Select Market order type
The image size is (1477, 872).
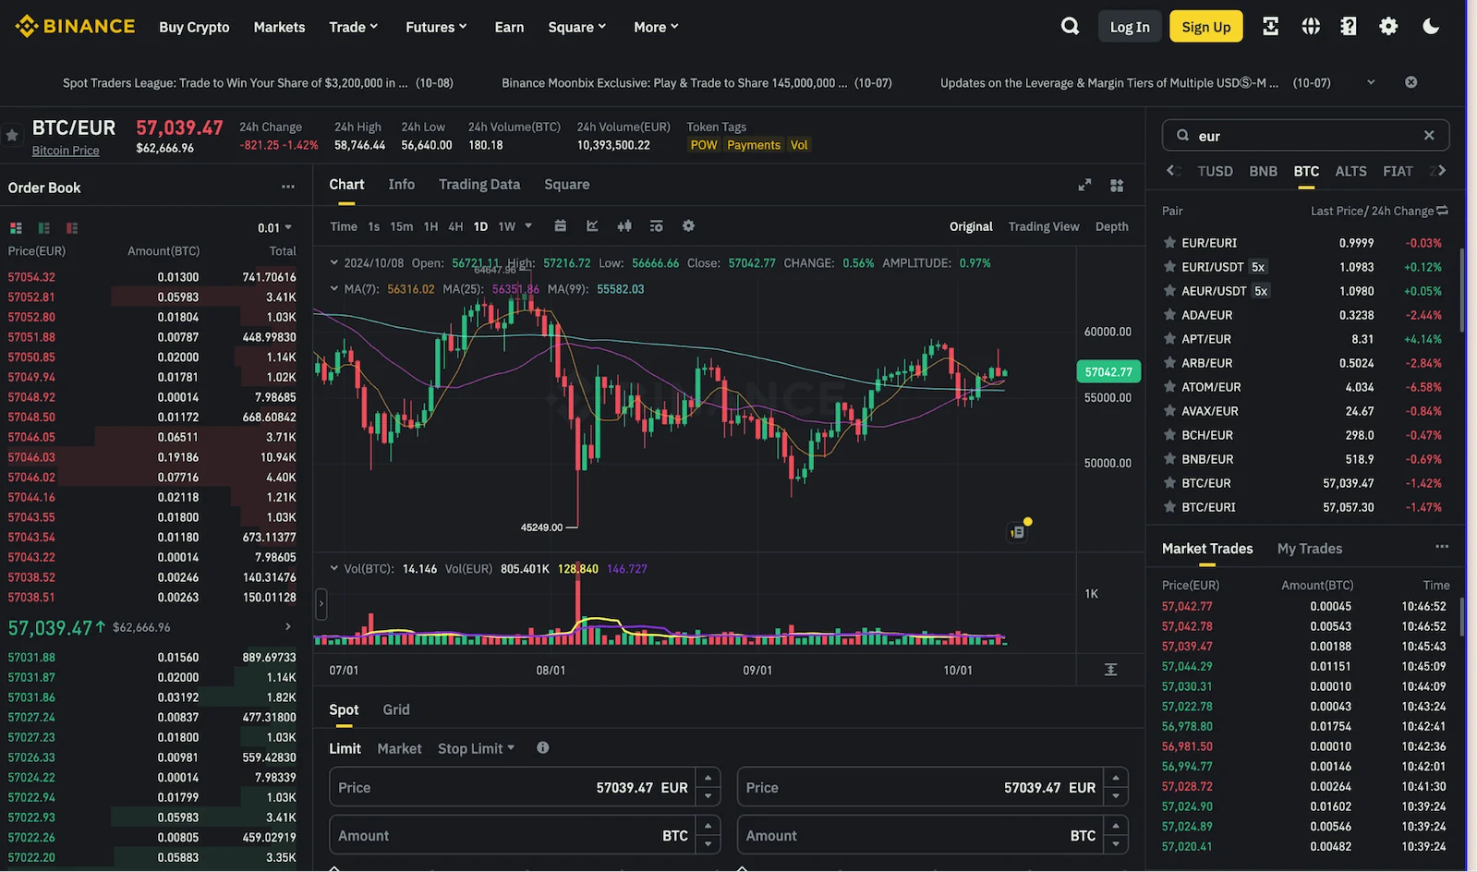(399, 748)
